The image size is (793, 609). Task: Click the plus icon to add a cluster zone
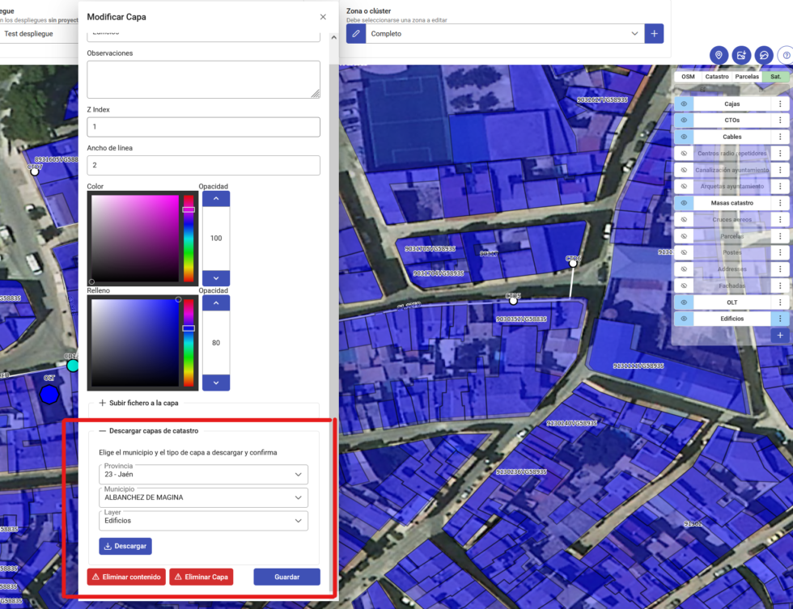tap(654, 33)
